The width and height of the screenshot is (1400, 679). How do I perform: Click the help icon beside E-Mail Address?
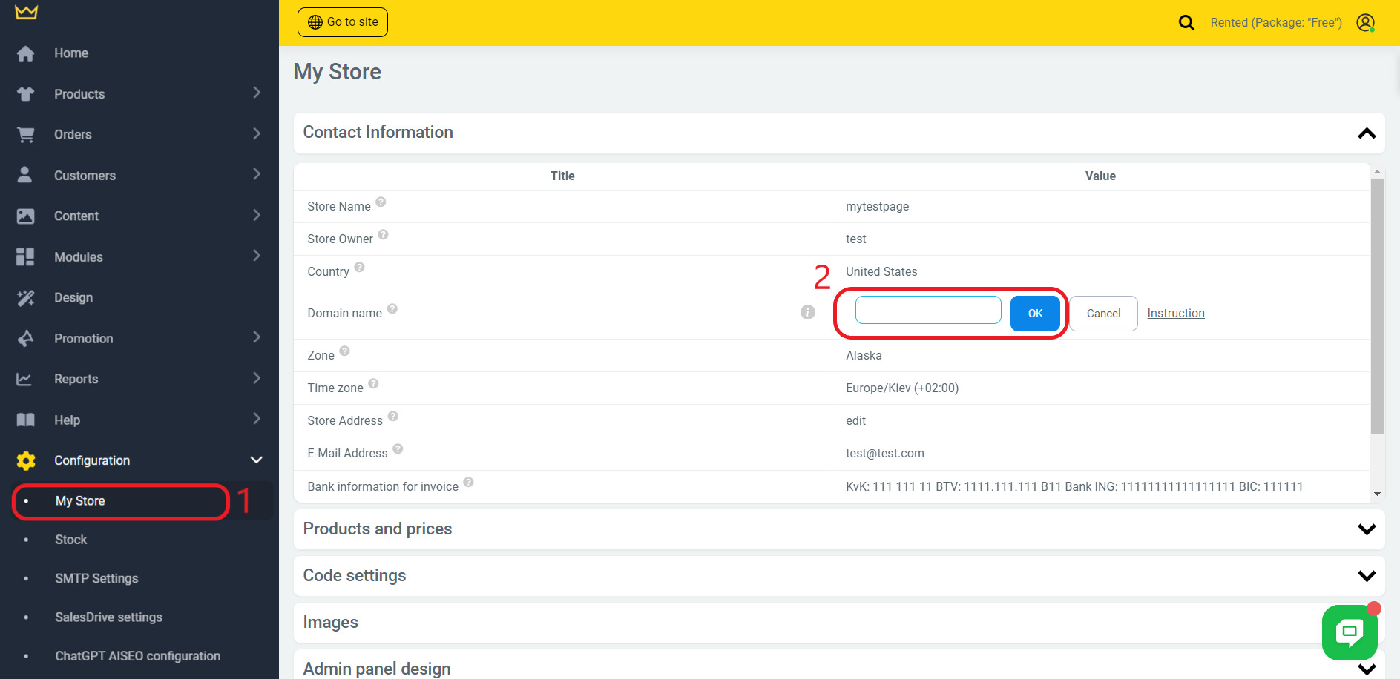point(398,449)
